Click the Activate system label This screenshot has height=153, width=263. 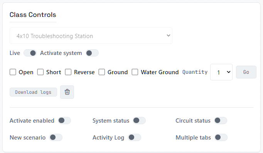(61, 53)
